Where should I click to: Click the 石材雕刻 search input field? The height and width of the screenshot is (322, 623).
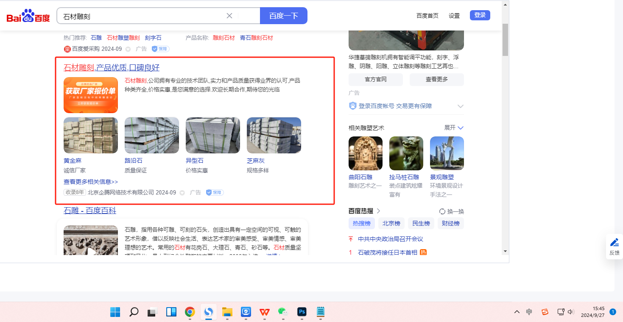tap(142, 16)
